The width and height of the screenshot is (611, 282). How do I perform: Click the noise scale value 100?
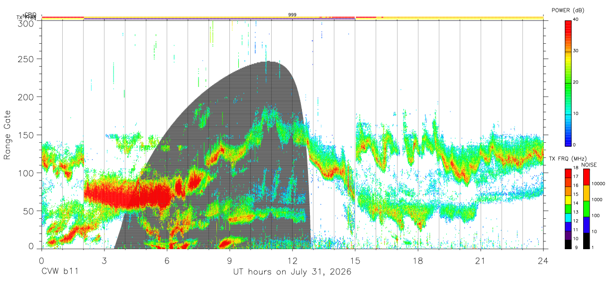596,215
